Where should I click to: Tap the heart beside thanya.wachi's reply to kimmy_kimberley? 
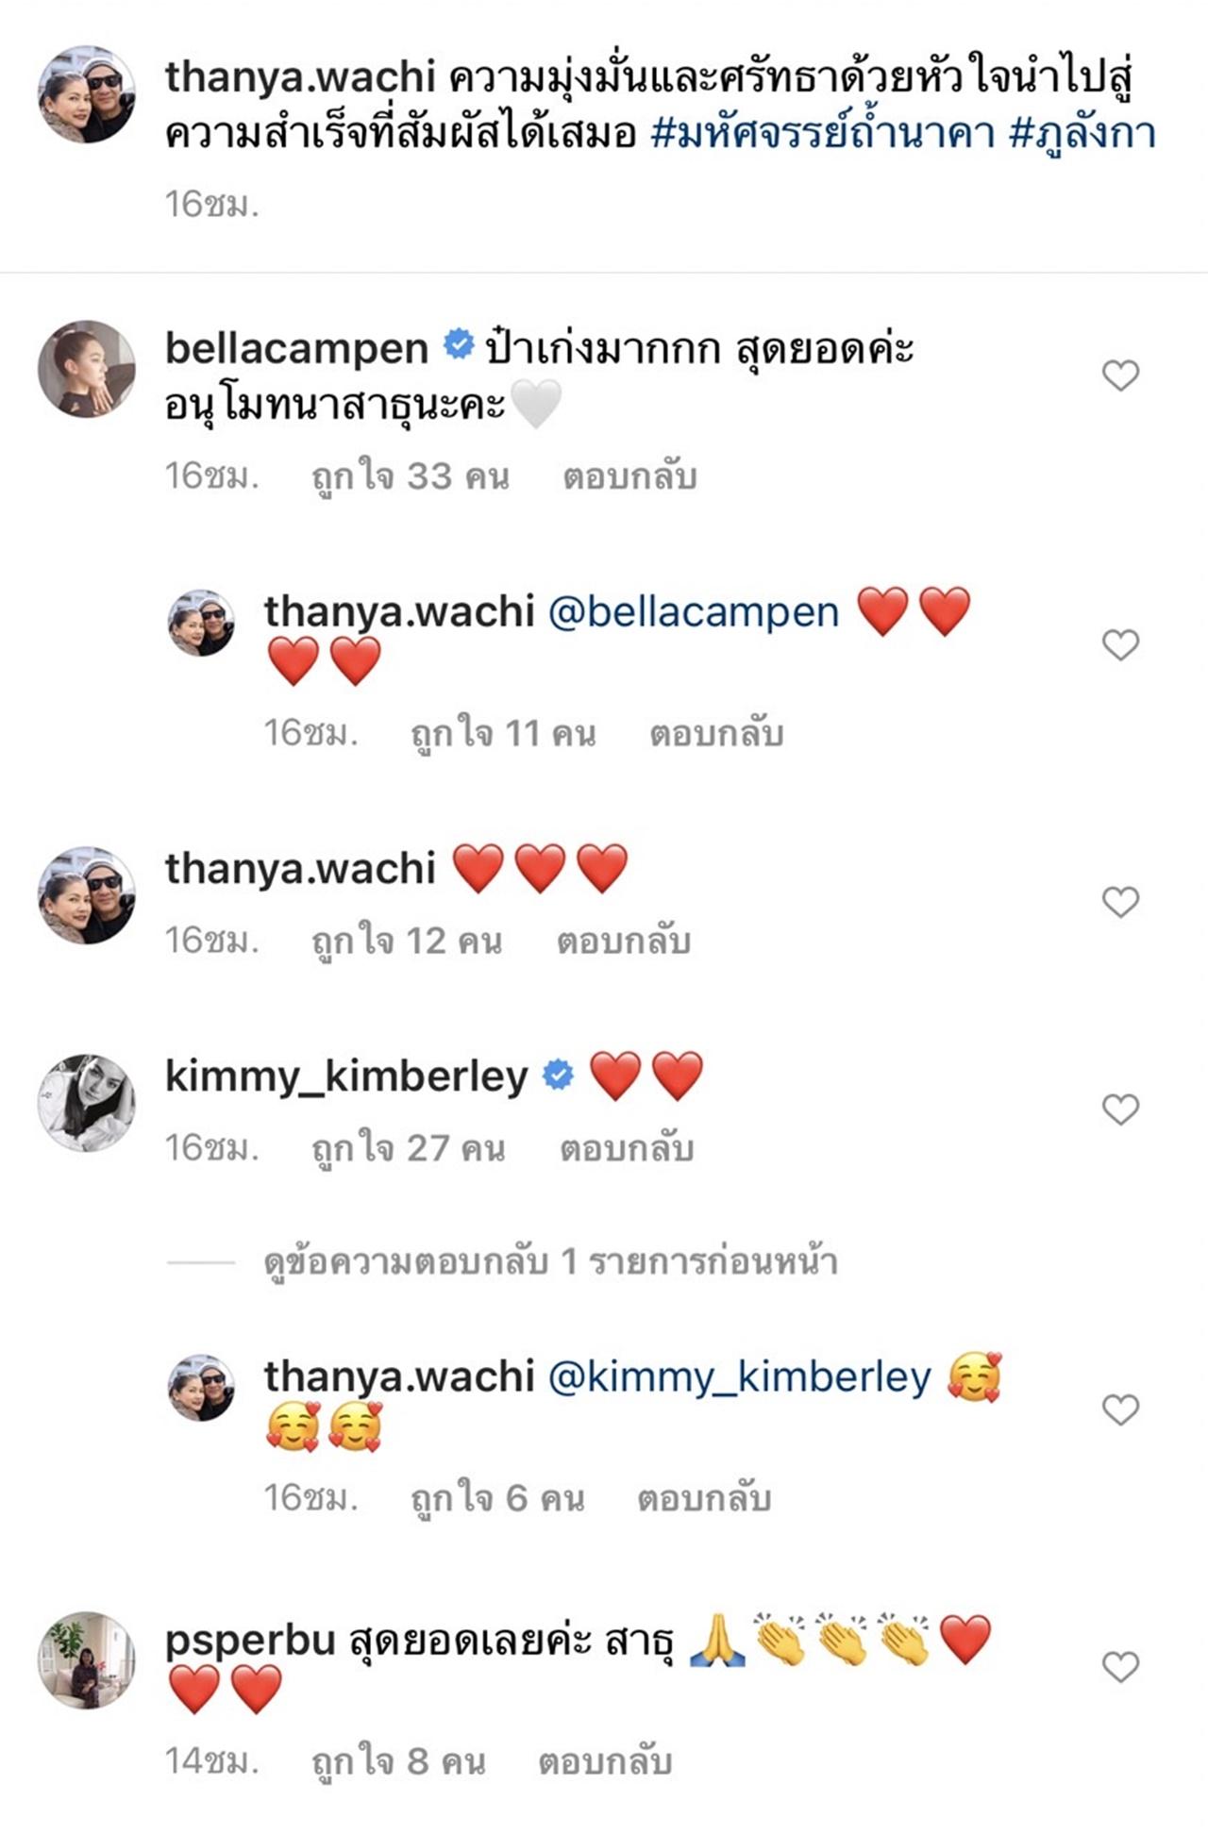pos(1120,1409)
